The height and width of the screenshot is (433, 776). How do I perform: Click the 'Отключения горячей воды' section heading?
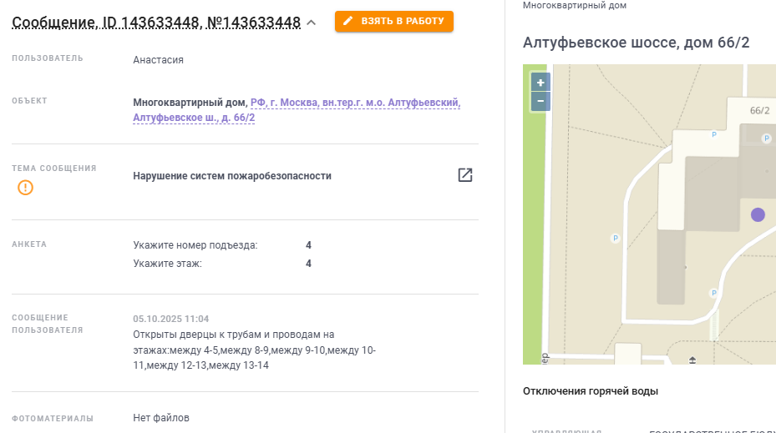pyautogui.click(x=591, y=391)
